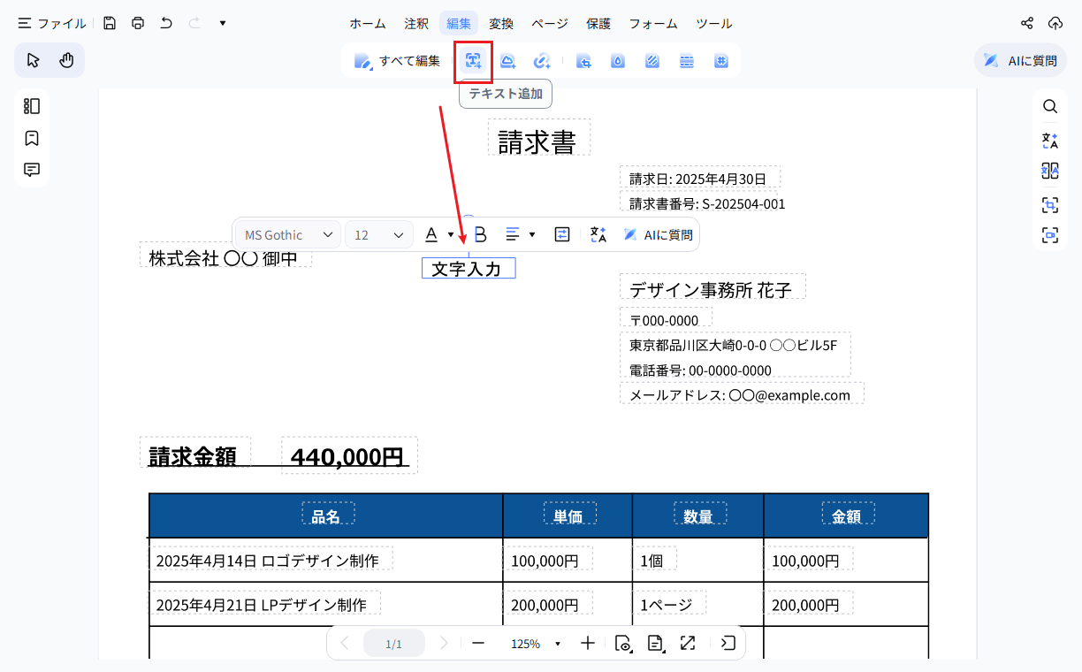This screenshot has width=1082, height=672.
Task: Click the print icon in top bar
Action: pos(138,23)
